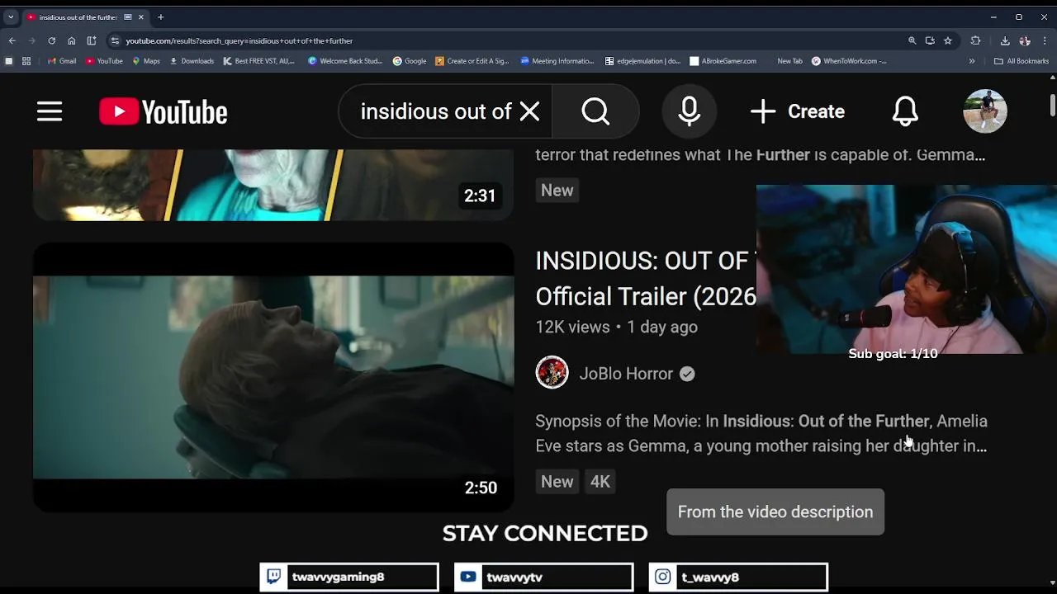
Task: Click the browser home button
Action: (71, 40)
